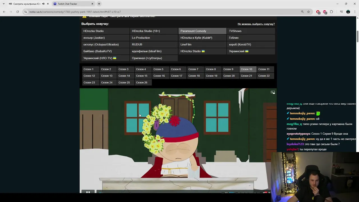Click the browser forward arrow
Screen dimensions: 359x202
11,12
